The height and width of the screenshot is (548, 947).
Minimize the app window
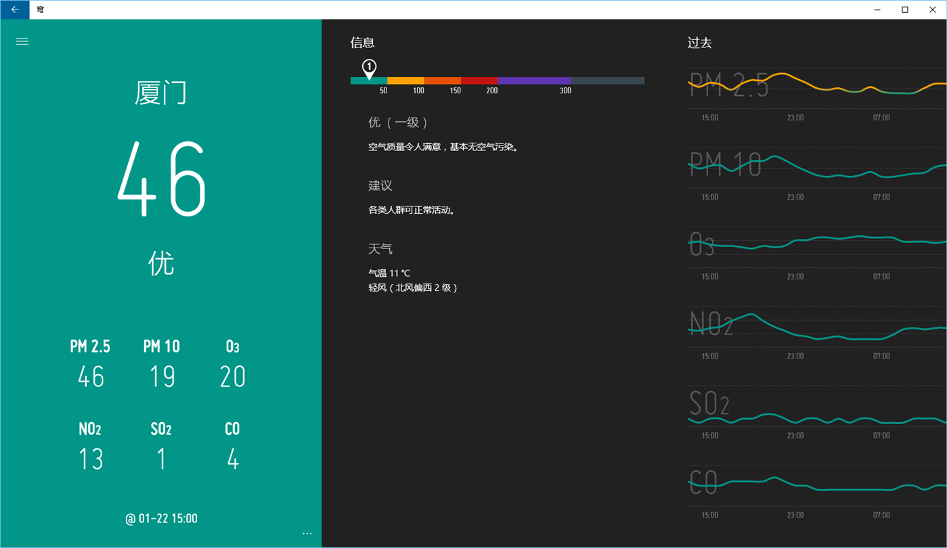pos(877,9)
